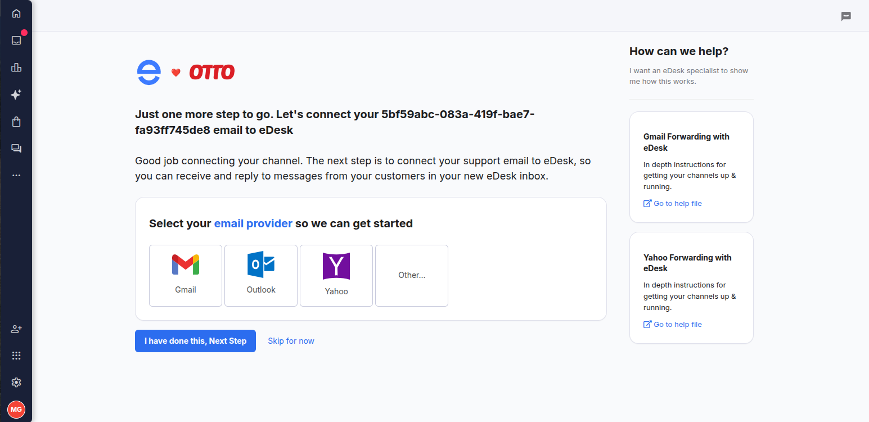
Task: Open Yahoo Forwarding help file link
Action: 673,325
